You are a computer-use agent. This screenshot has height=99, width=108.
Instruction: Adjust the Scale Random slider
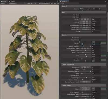85,92
